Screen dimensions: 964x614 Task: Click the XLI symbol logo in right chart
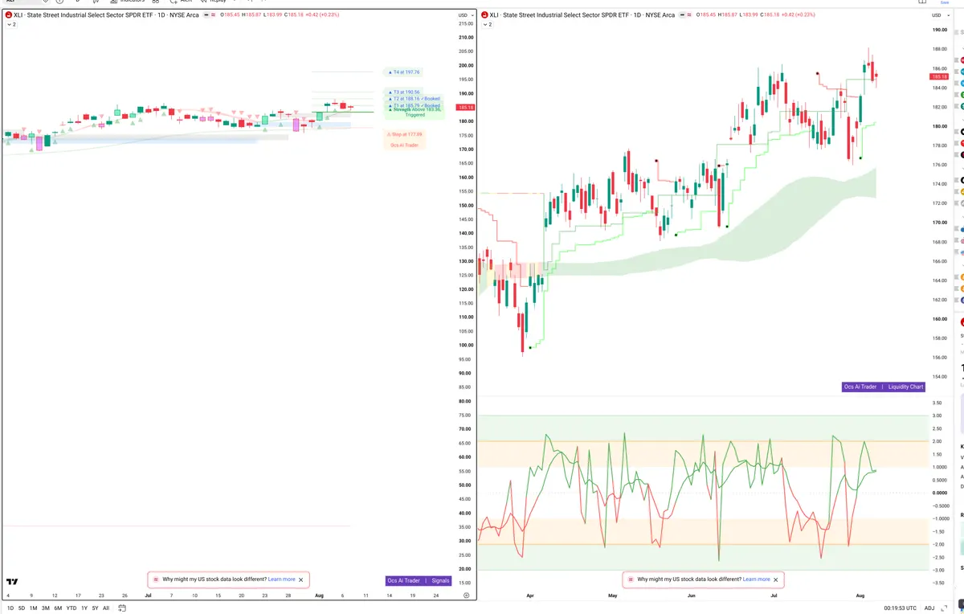click(485, 15)
